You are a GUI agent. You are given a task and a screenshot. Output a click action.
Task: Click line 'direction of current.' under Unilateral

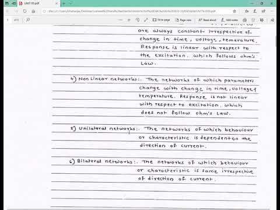point(173,145)
